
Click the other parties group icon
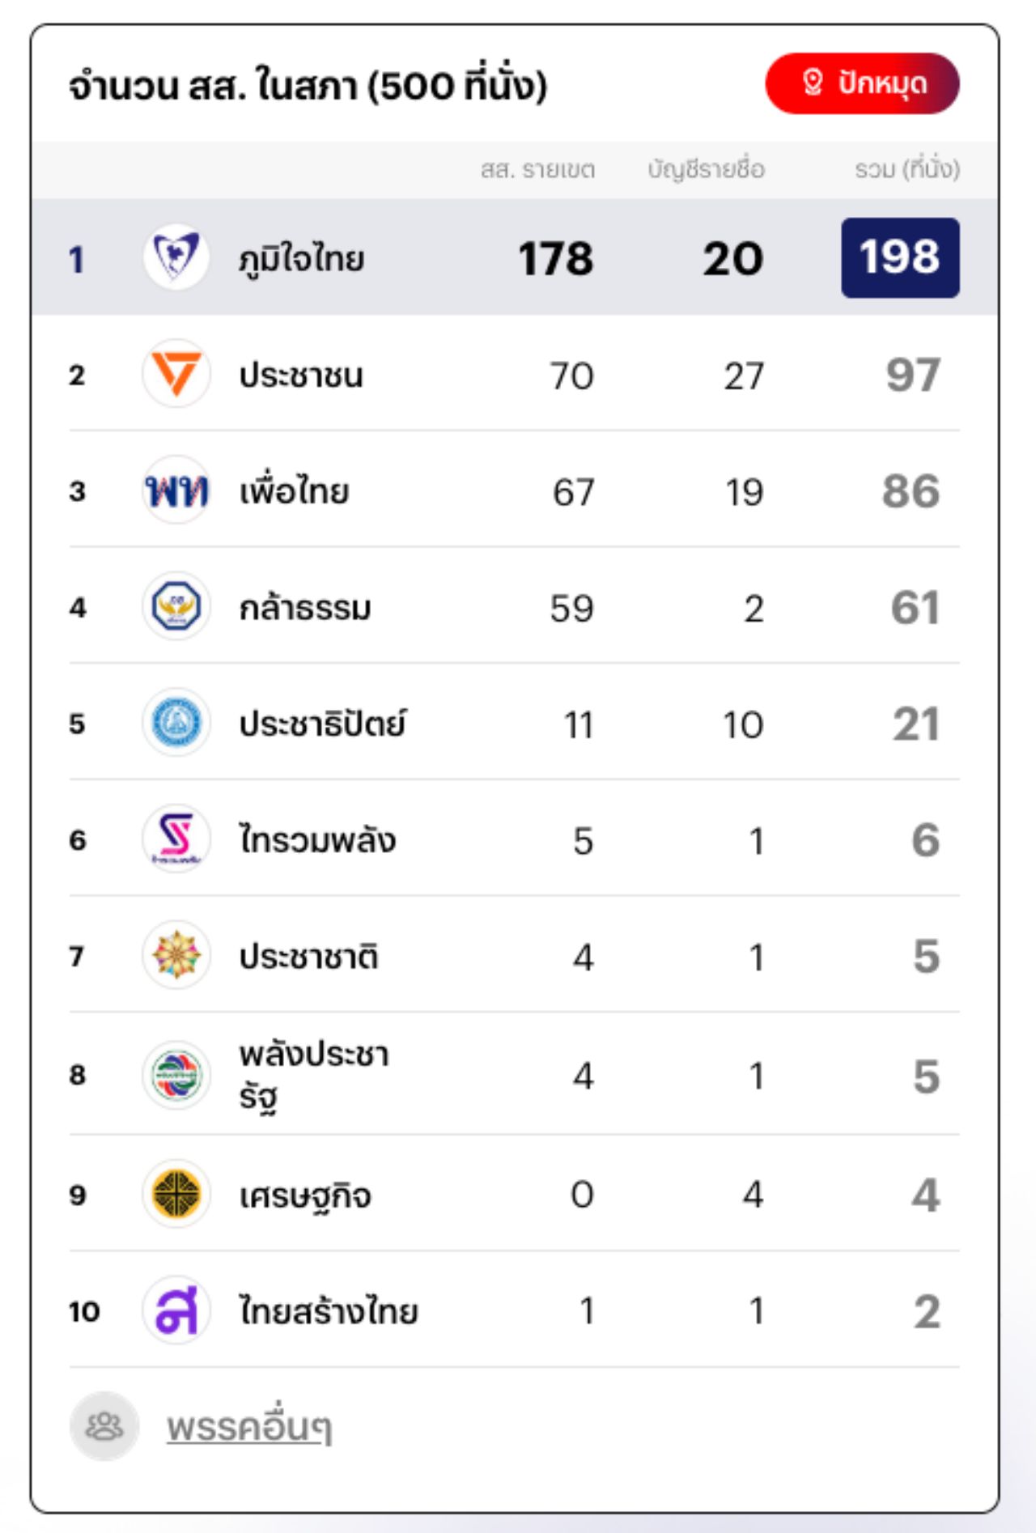coord(104,1426)
